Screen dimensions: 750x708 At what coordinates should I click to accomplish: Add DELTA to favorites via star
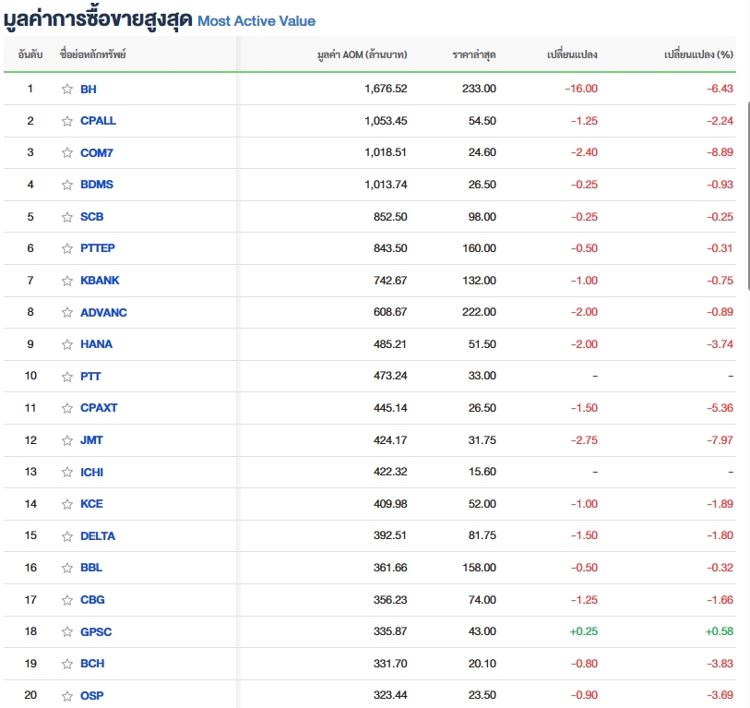[x=67, y=536]
